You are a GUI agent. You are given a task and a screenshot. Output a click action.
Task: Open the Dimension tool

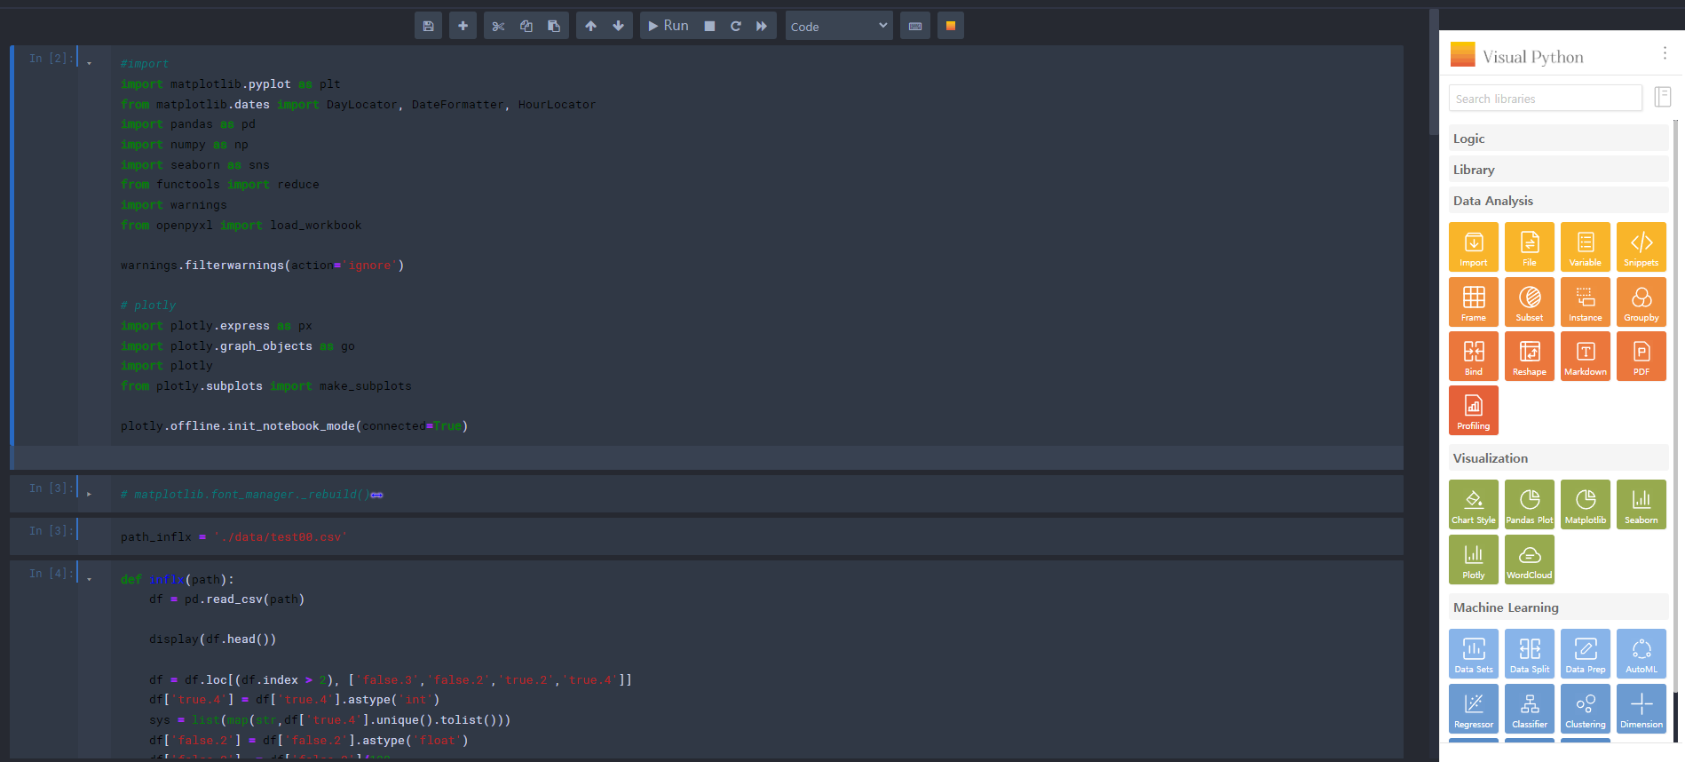click(x=1641, y=709)
